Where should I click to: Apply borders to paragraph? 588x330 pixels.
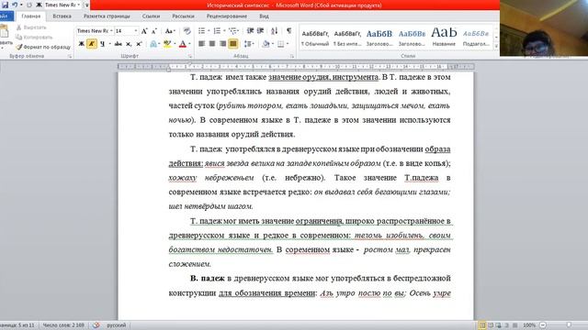(280, 44)
